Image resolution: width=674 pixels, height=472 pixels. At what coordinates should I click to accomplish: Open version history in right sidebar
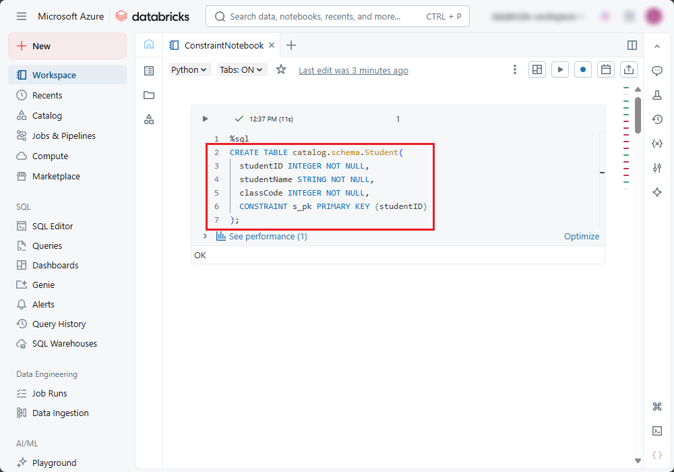point(657,119)
